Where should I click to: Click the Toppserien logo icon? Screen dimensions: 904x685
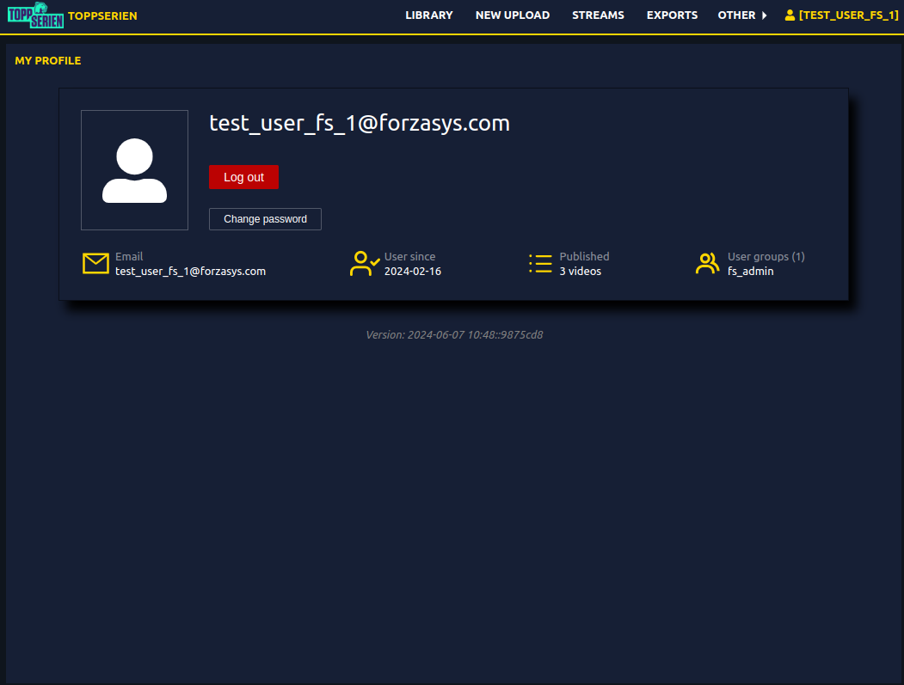click(35, 15)
